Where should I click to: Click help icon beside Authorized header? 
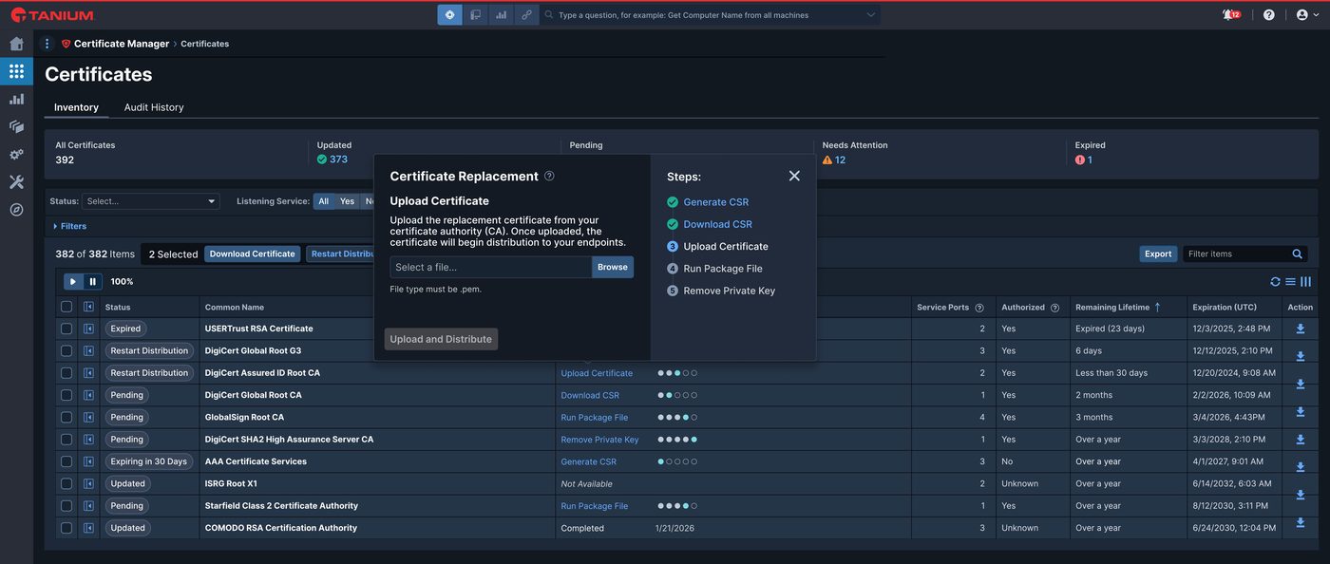(1054, 308)
